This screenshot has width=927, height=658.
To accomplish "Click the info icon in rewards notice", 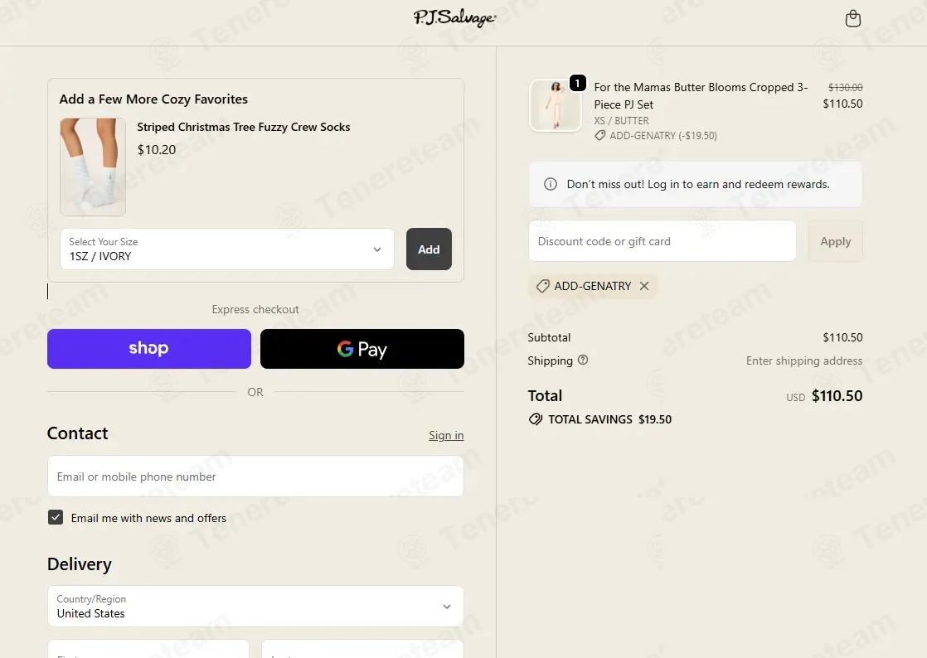I will pos(551,184).
